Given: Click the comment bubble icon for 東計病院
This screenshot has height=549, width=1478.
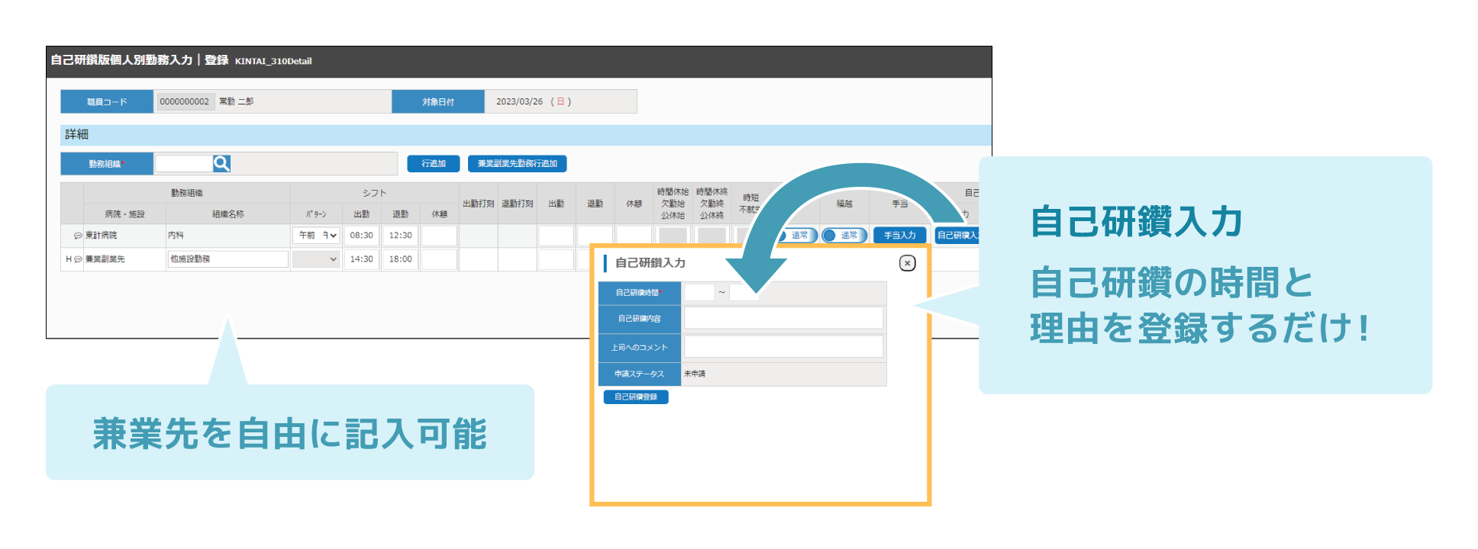Looking at the screenshot, I should coord(78,236).
